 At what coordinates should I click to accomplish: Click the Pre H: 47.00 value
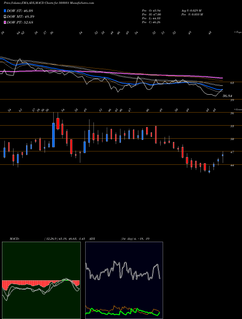click(x=151, y=14)
